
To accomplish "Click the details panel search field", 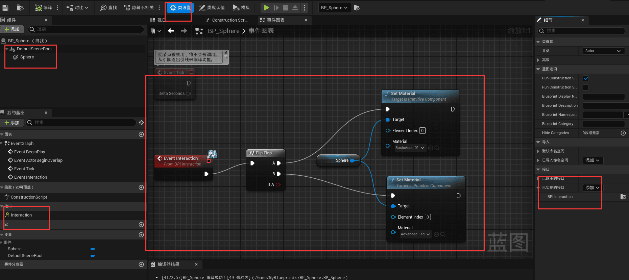I will point(581,31).
